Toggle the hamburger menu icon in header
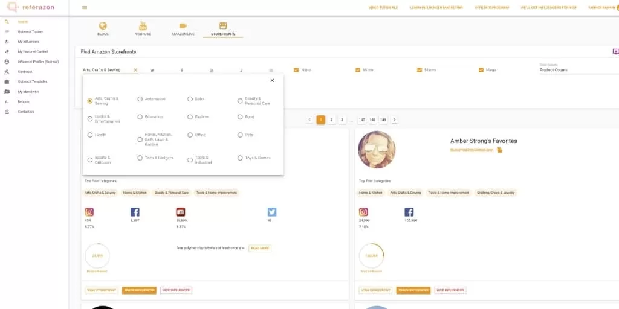Screen dimensions: 619x309 click(85, 7)
